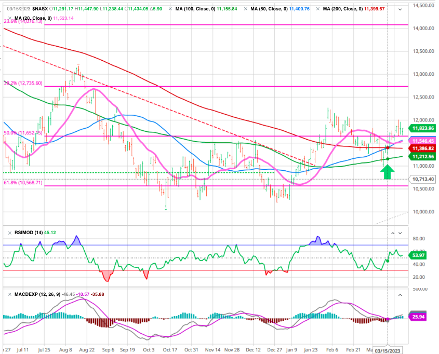Move MACDEXP panel up with its chevron
439x354 pixels.
pyautogui.click(x=400, y=294)
